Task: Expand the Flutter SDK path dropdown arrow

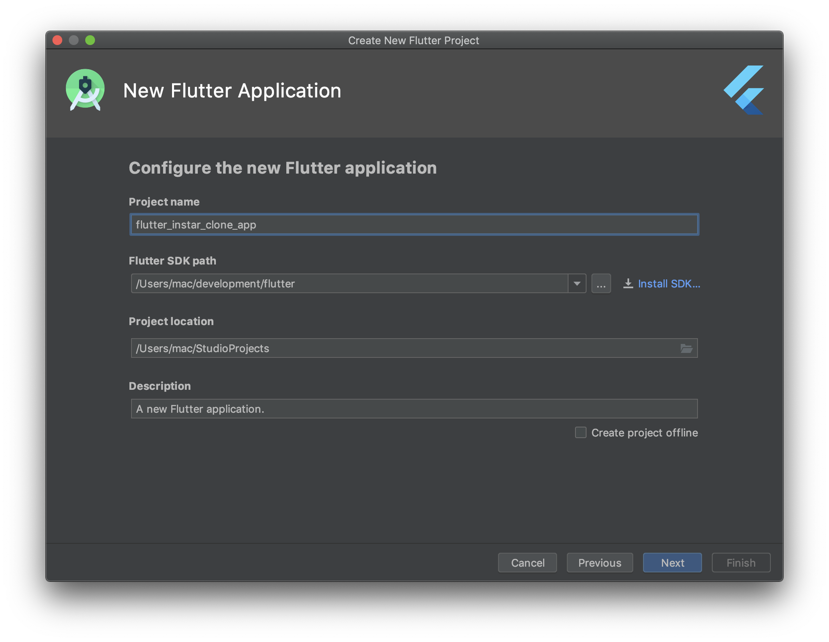Action: pos(577,283)
